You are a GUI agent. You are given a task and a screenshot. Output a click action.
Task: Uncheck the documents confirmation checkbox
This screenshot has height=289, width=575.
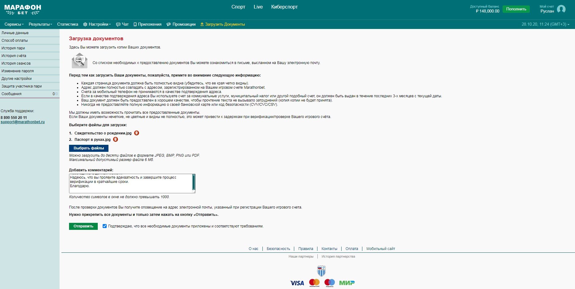(104, 226)
